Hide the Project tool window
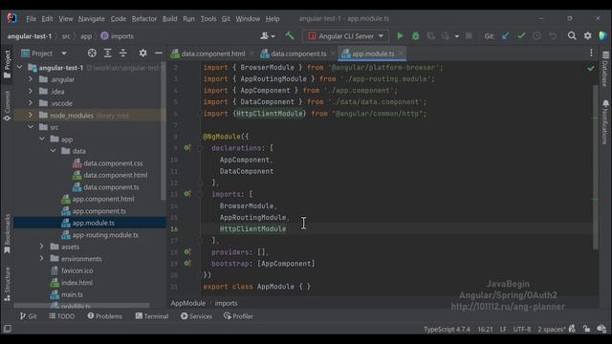 [159, 54]
